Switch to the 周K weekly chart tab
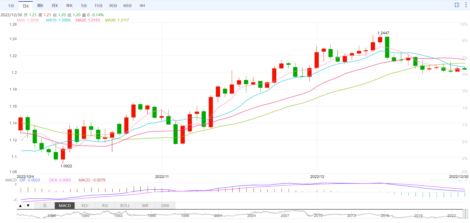470x223 pixels. 40,5
